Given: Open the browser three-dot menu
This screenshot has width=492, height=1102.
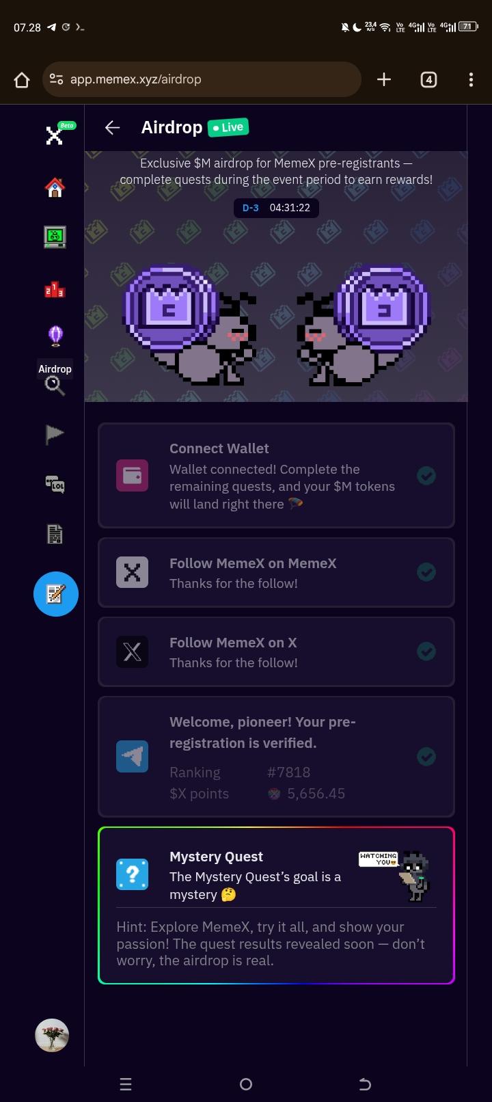Looking at the screenshot, I should coord(471,80).
